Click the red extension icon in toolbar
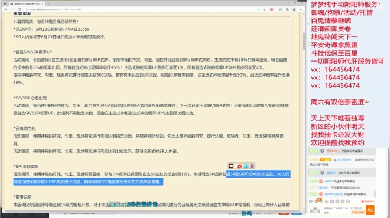This screenshot has height=218, width=390. [271, 9]
